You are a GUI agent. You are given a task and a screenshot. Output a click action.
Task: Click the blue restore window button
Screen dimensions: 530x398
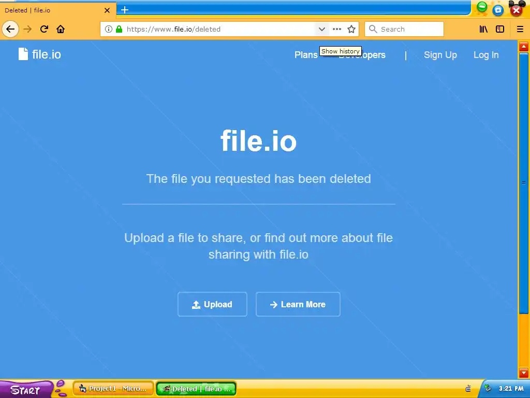(498, 10)
